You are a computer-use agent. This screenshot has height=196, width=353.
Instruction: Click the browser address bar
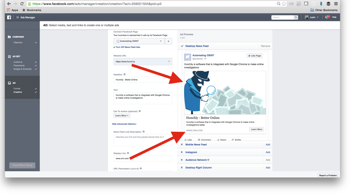[x=153, y=4]
